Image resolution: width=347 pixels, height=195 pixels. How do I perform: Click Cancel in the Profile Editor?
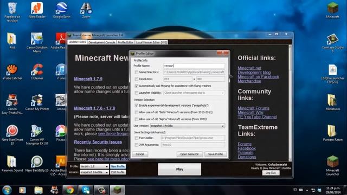coord(140,154)
